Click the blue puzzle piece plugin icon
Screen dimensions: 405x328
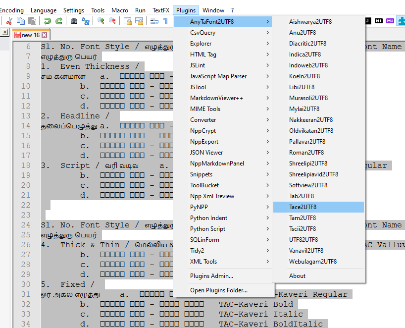coord(401,21)
